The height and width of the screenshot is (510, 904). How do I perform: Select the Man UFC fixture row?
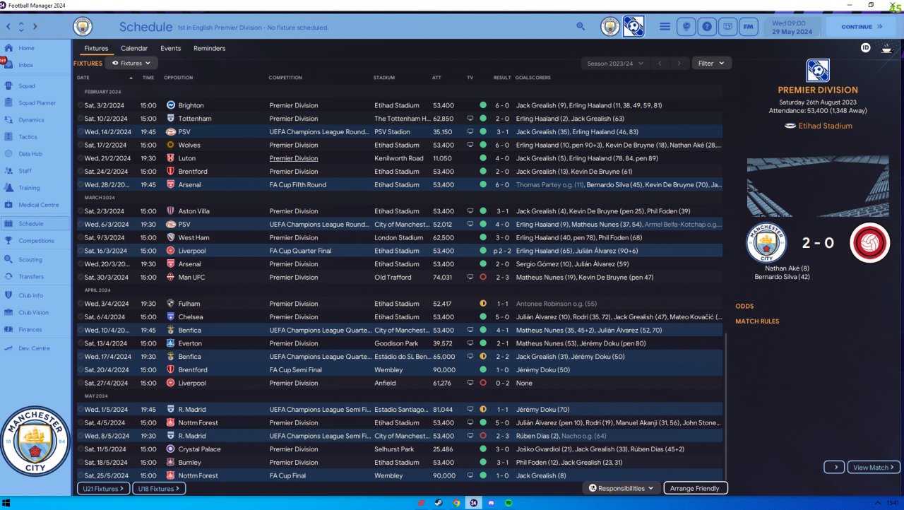pyautogui.click(x=399, y=278)
